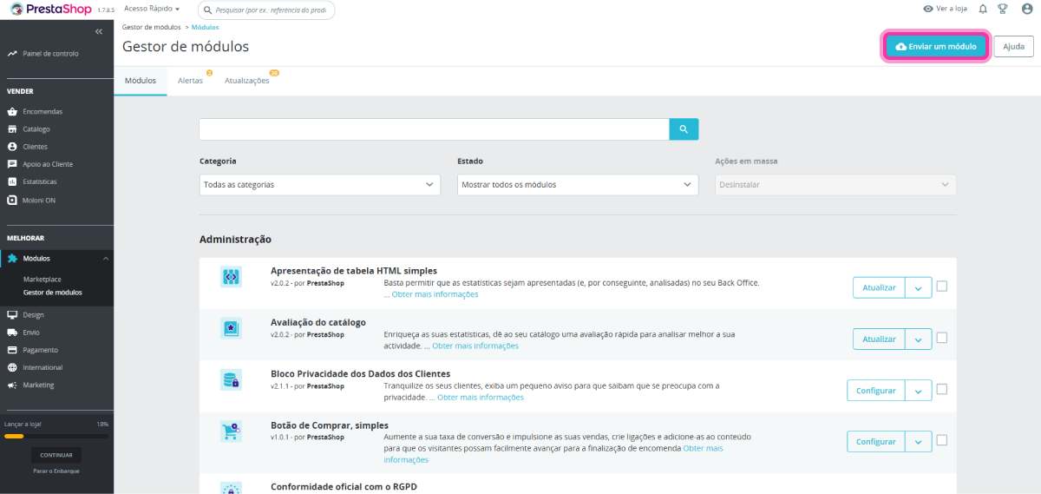Click the Envio truck icon
This screenshot has width=1041, height=494.
tap(12, 333)
